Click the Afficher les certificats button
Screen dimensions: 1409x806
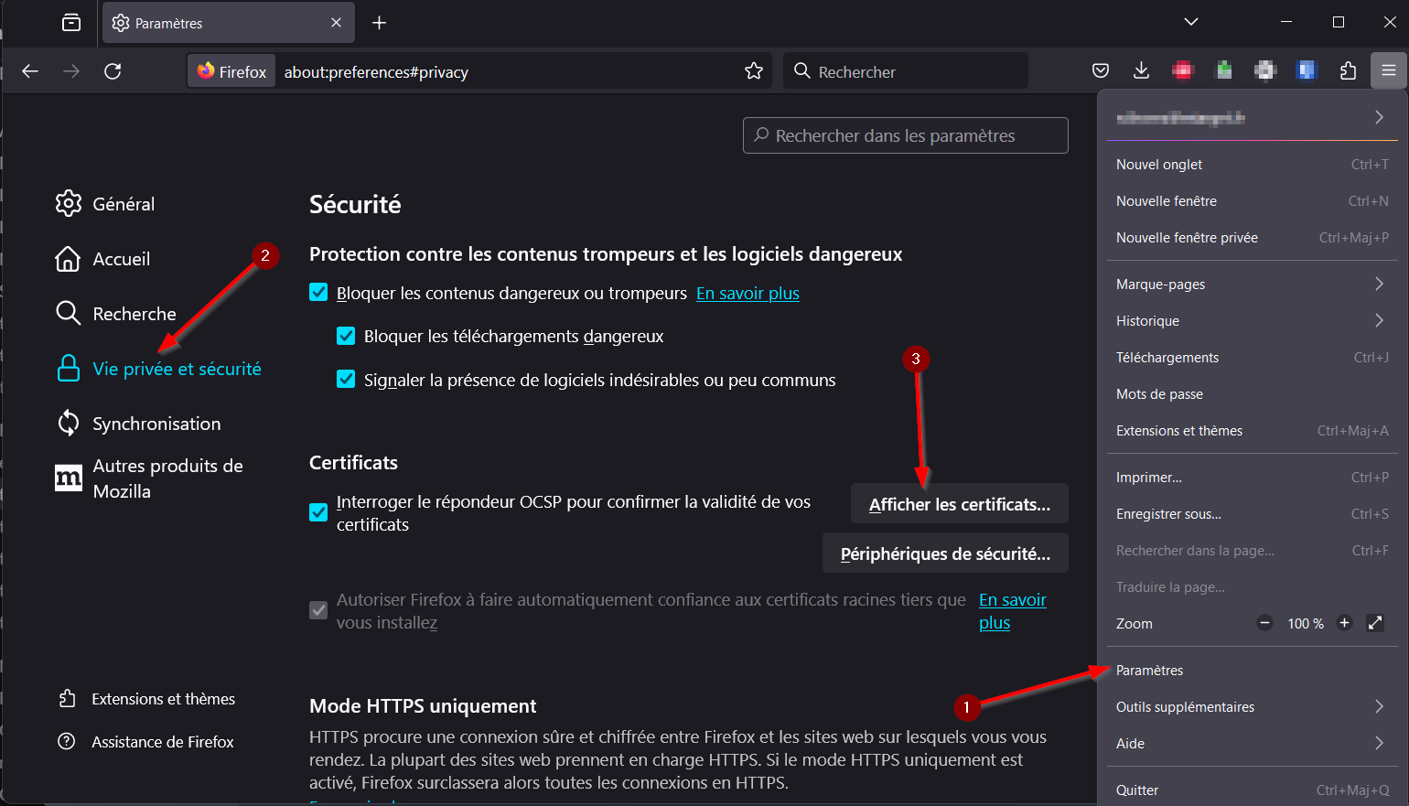click(959, 504)
